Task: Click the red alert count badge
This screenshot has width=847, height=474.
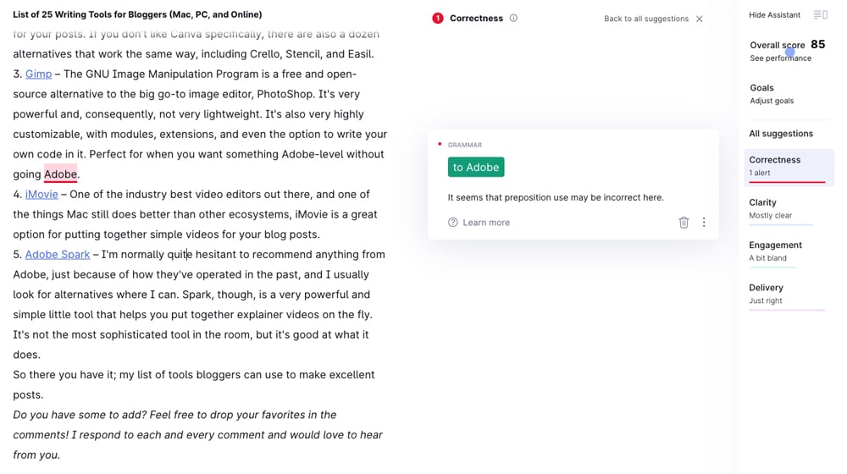Action: pyautogui.click(x=437, y=18)
